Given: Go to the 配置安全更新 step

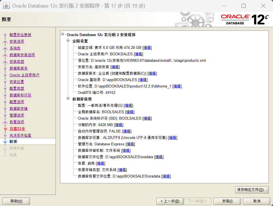Looking at the screenshot, I should pos(20,35).
